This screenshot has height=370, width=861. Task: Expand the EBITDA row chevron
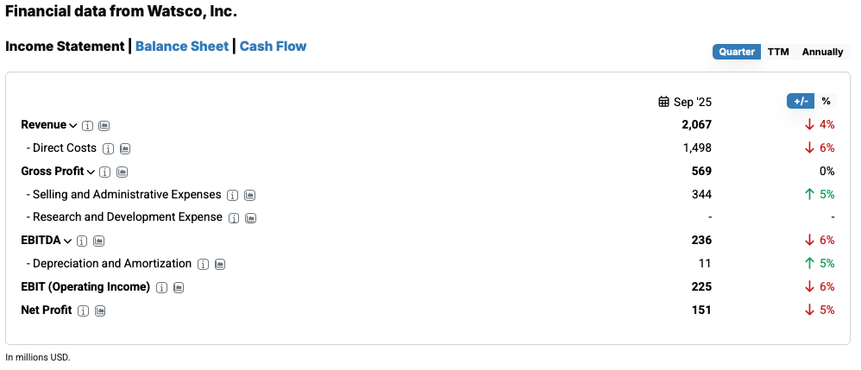tap(68, 241)
